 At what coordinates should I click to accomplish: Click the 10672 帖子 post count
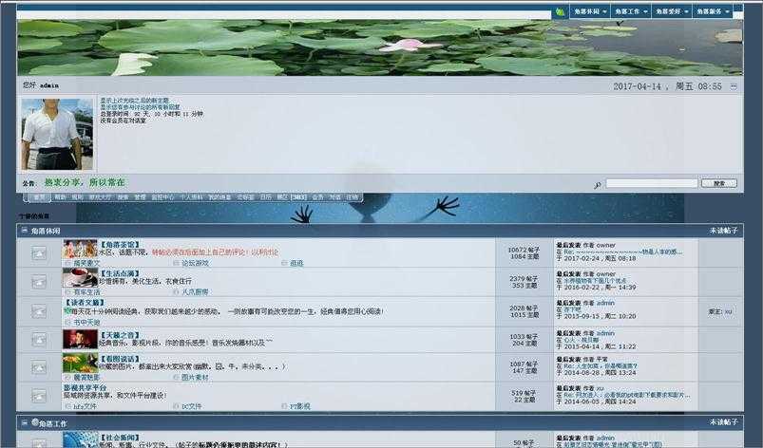click(x=524, y=250)
